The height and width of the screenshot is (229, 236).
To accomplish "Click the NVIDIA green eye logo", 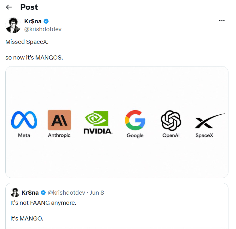I will pyautogui.click(x=97, y=118).
